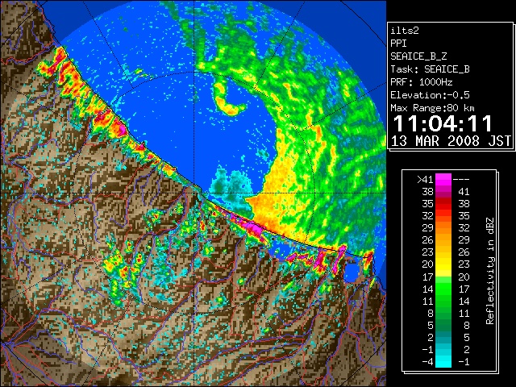Select the 'Task: SEAICE_B' line
The width and height of the screenshot is (516, 387).
430,69
